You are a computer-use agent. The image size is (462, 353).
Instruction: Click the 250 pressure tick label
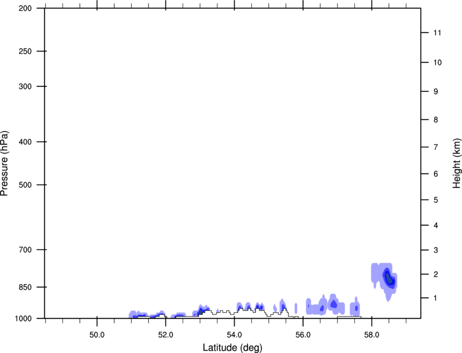[x=25, y=51]
